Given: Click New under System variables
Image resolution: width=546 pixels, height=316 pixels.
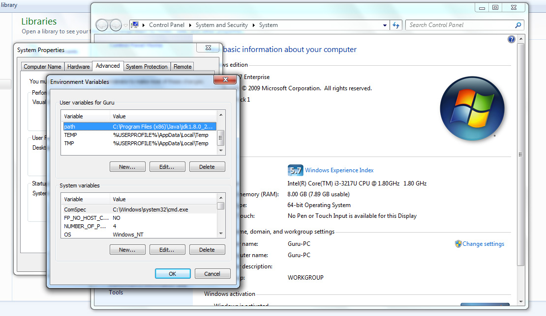Looking at the screenshot, I should 127,249.
